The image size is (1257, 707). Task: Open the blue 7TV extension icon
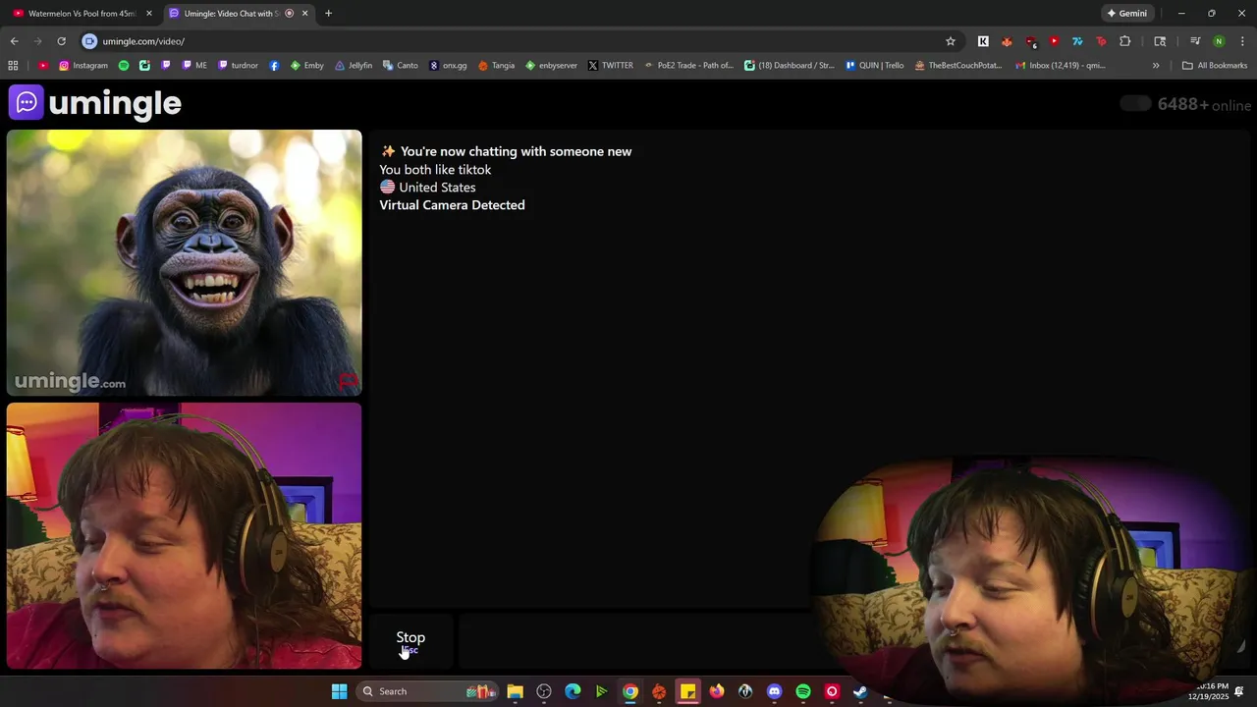[x=1077, y=41]
